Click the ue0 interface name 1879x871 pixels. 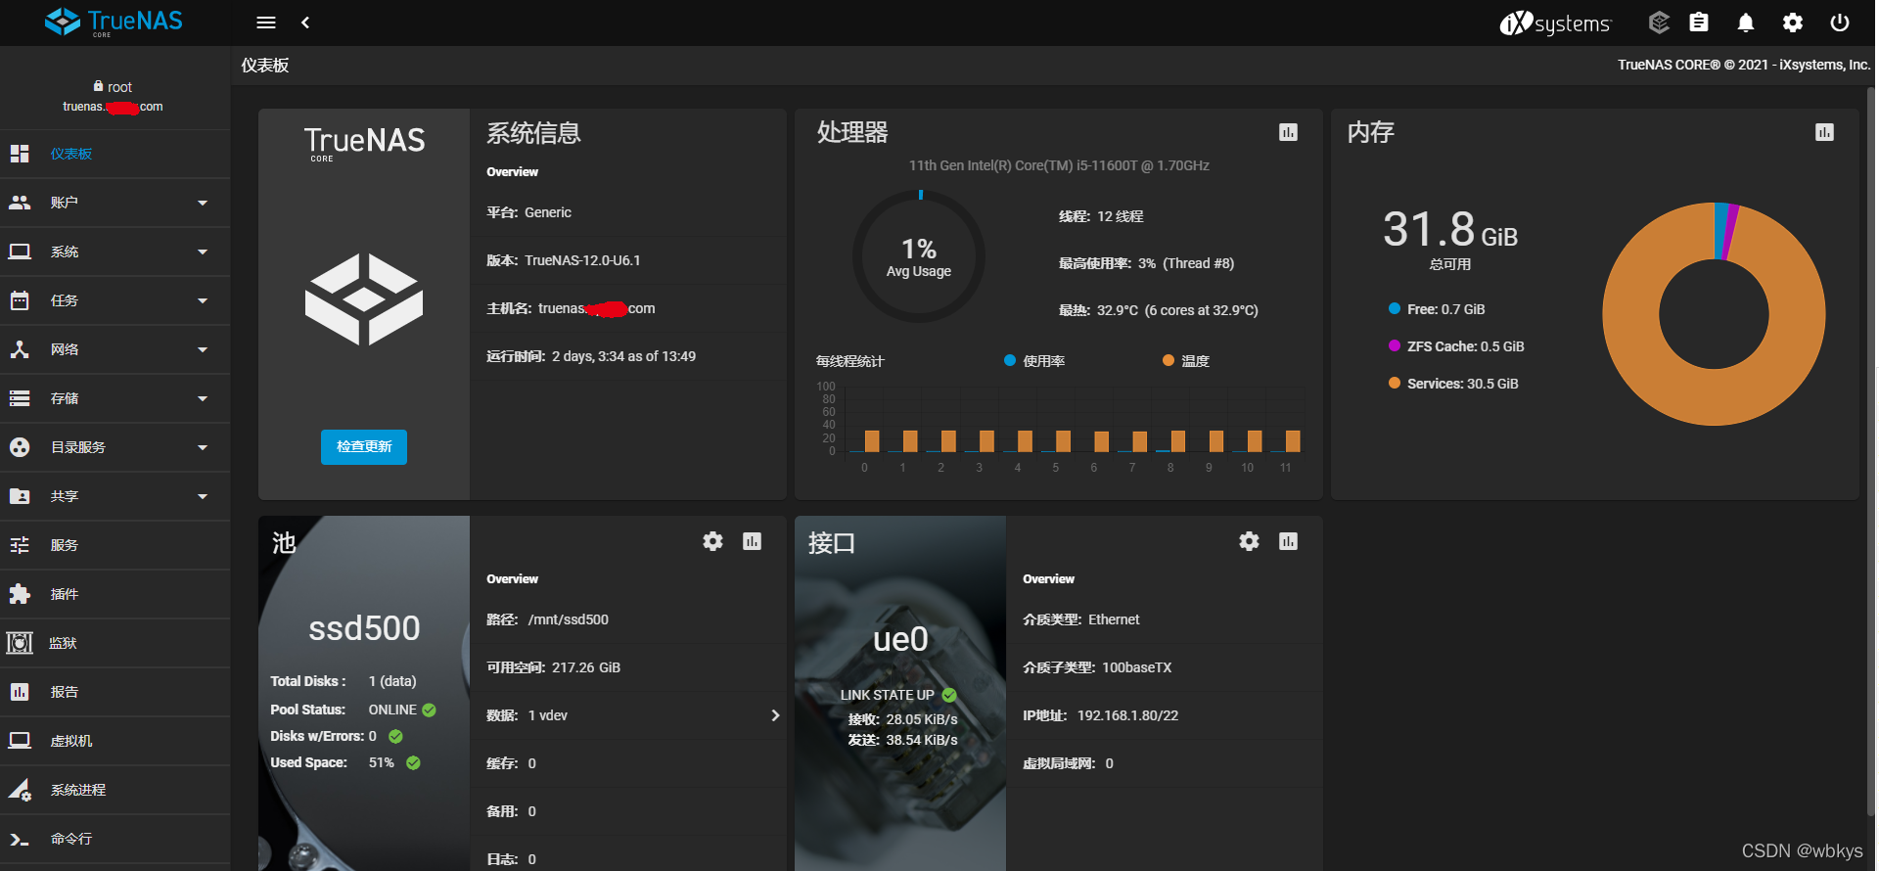900,639
